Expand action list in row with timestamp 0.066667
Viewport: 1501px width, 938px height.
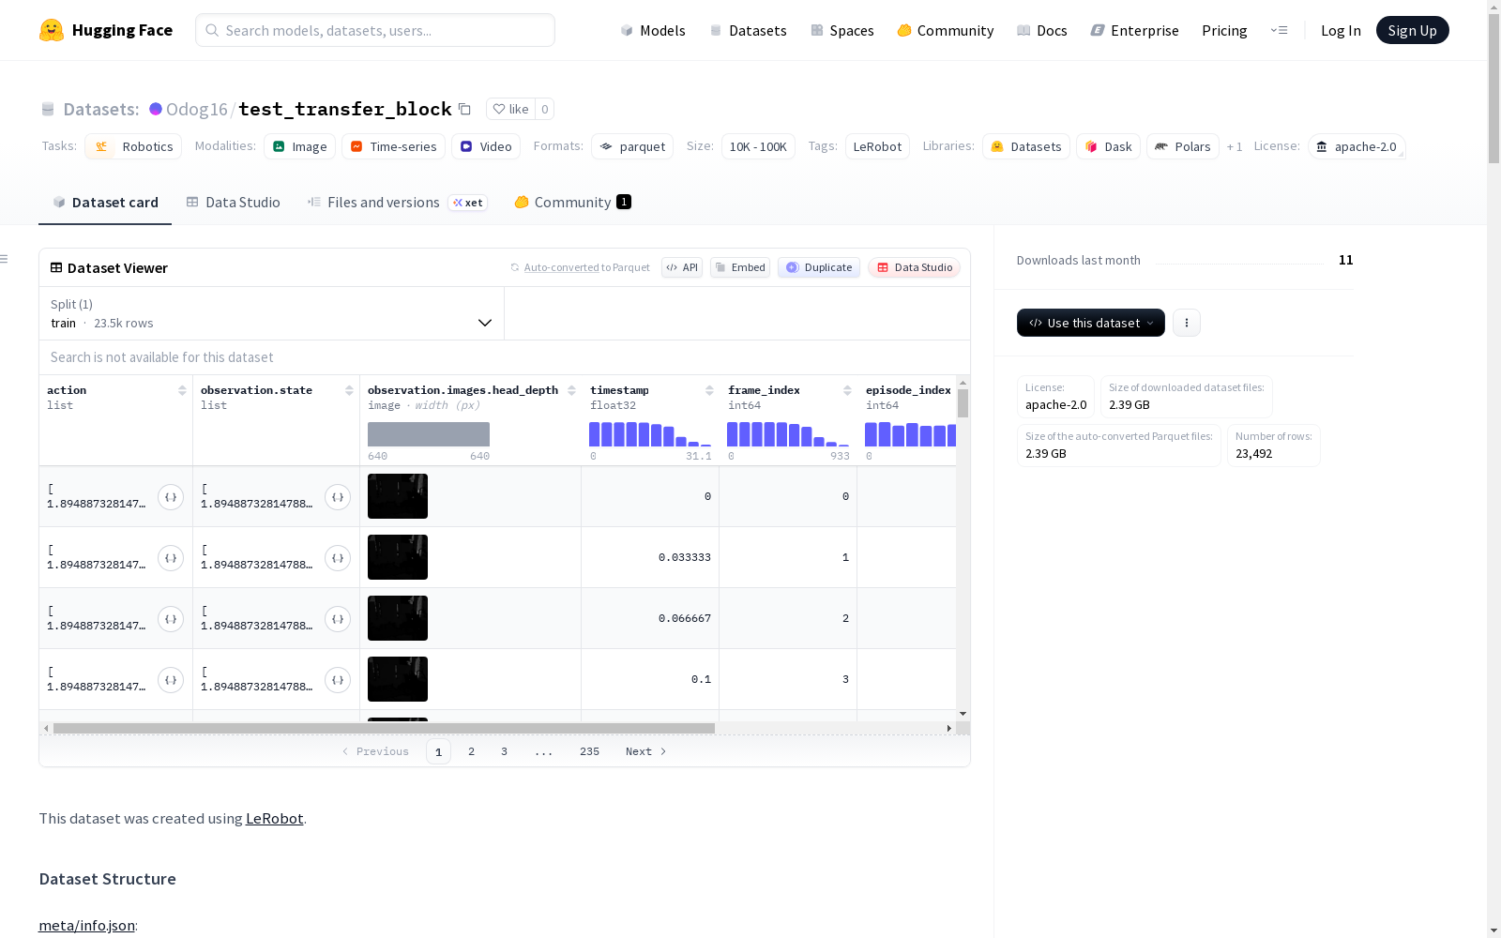pyautogui.click(x=171, y=619)
